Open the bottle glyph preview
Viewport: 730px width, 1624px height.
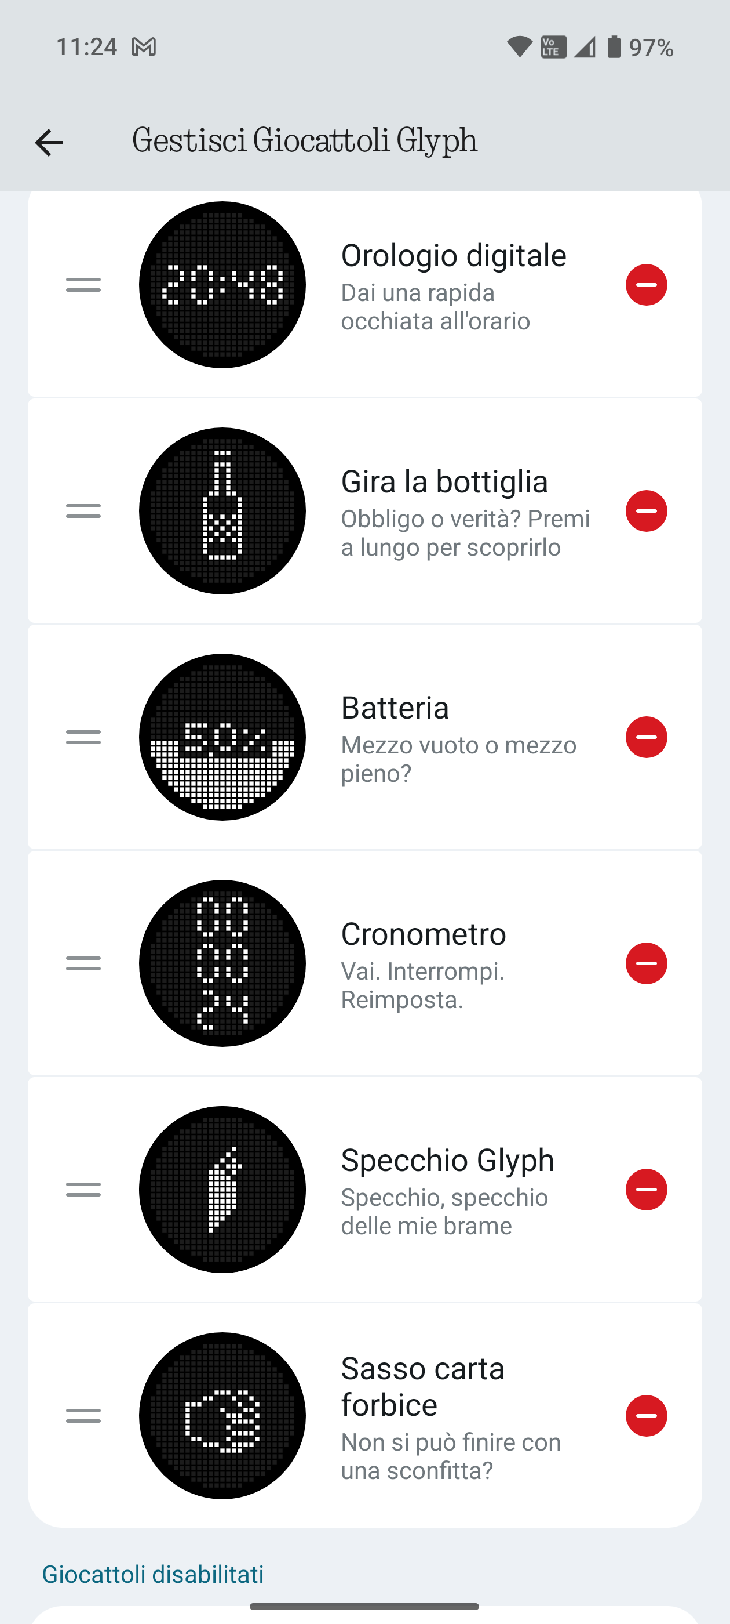(222, 512)
